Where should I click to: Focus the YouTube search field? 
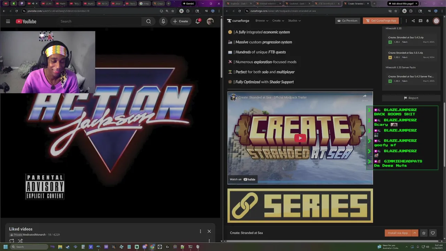point(100,21)
